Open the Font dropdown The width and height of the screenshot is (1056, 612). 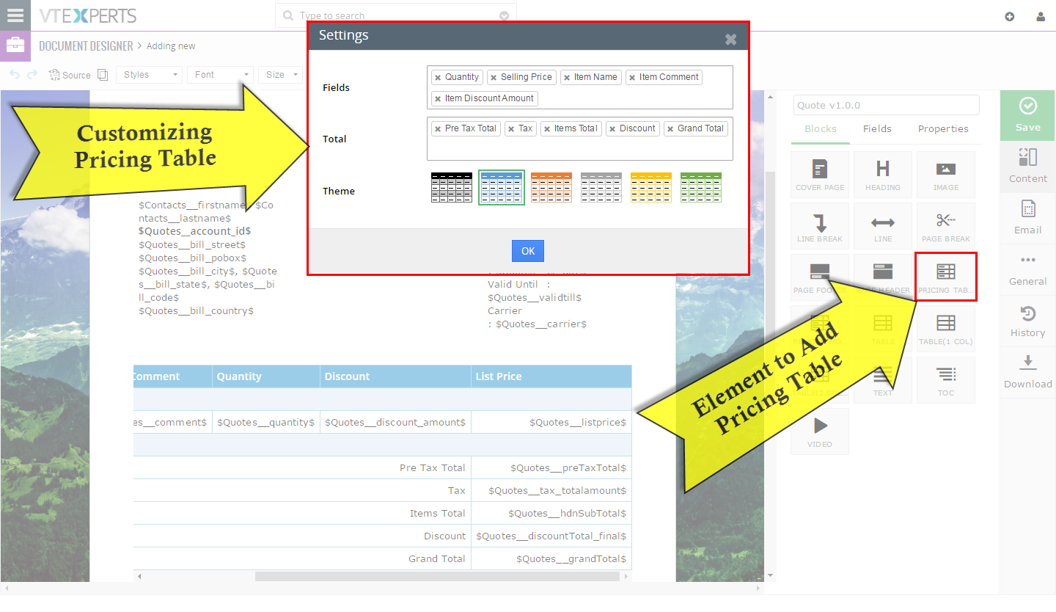(x=220, y=75)
